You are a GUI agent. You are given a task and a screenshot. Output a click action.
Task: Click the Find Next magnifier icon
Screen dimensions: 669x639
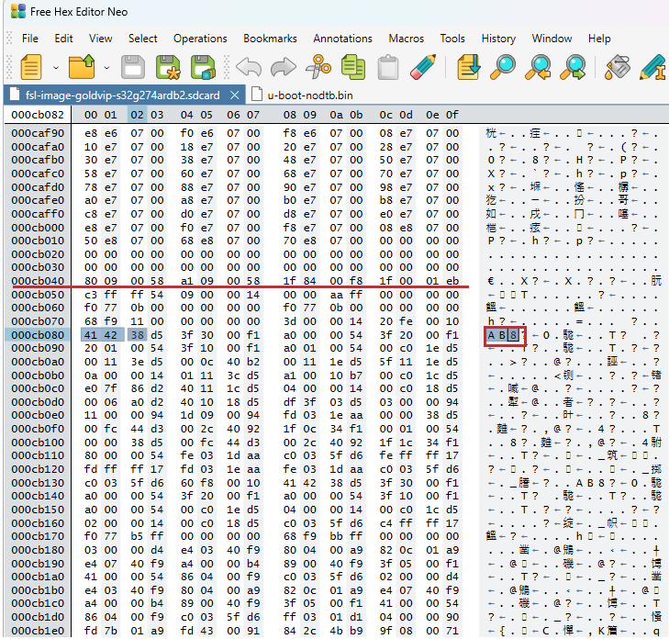(x=574, y=67)
